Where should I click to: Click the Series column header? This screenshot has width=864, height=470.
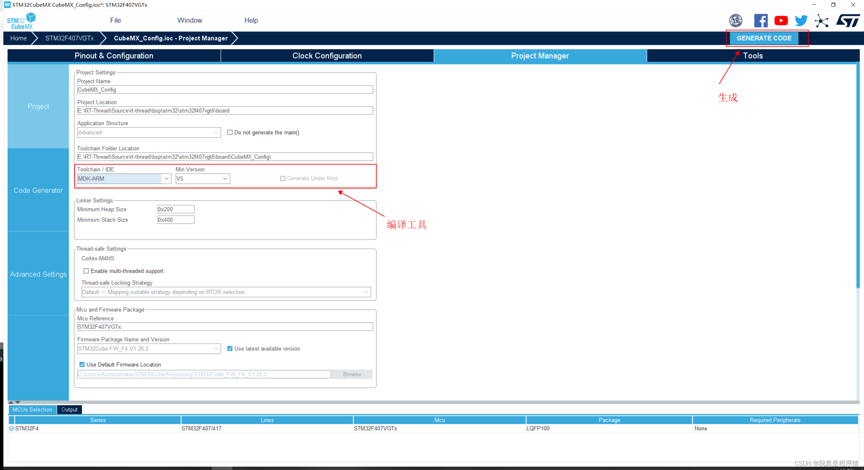pyautogui.click(x=98, y=420)
